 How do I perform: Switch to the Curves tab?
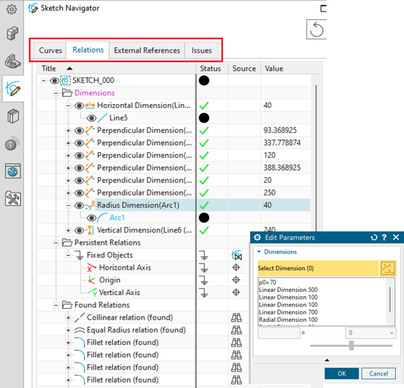[50, 50]
